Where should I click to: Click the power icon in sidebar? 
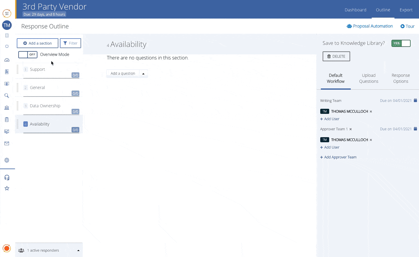tap(7, 46)
